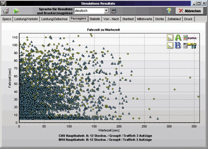The width and height of the screenshot is (208, 149).
Task: Expand the language dropdown arrow
Action: click(106, 11)
